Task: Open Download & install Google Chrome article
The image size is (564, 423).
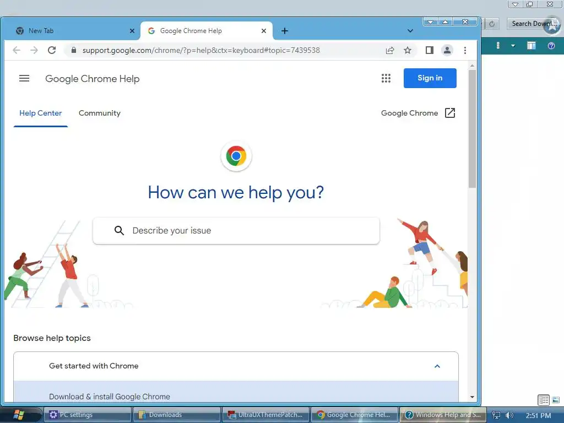Action: pyautogui.click(x=110, y=397)
